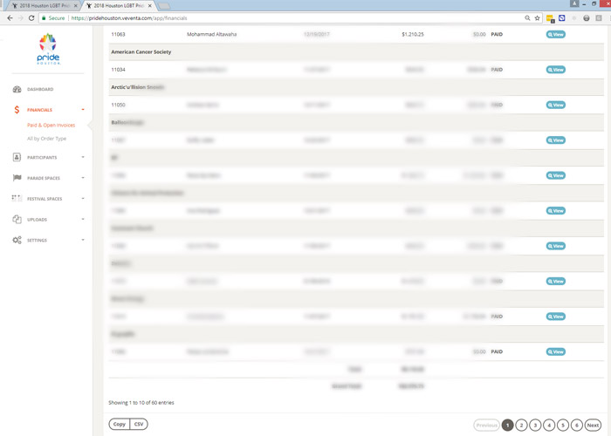This screenshot has width=611, height=436.
Task: Click the Festival Spaces grid icon
Action: coord(17,199)
